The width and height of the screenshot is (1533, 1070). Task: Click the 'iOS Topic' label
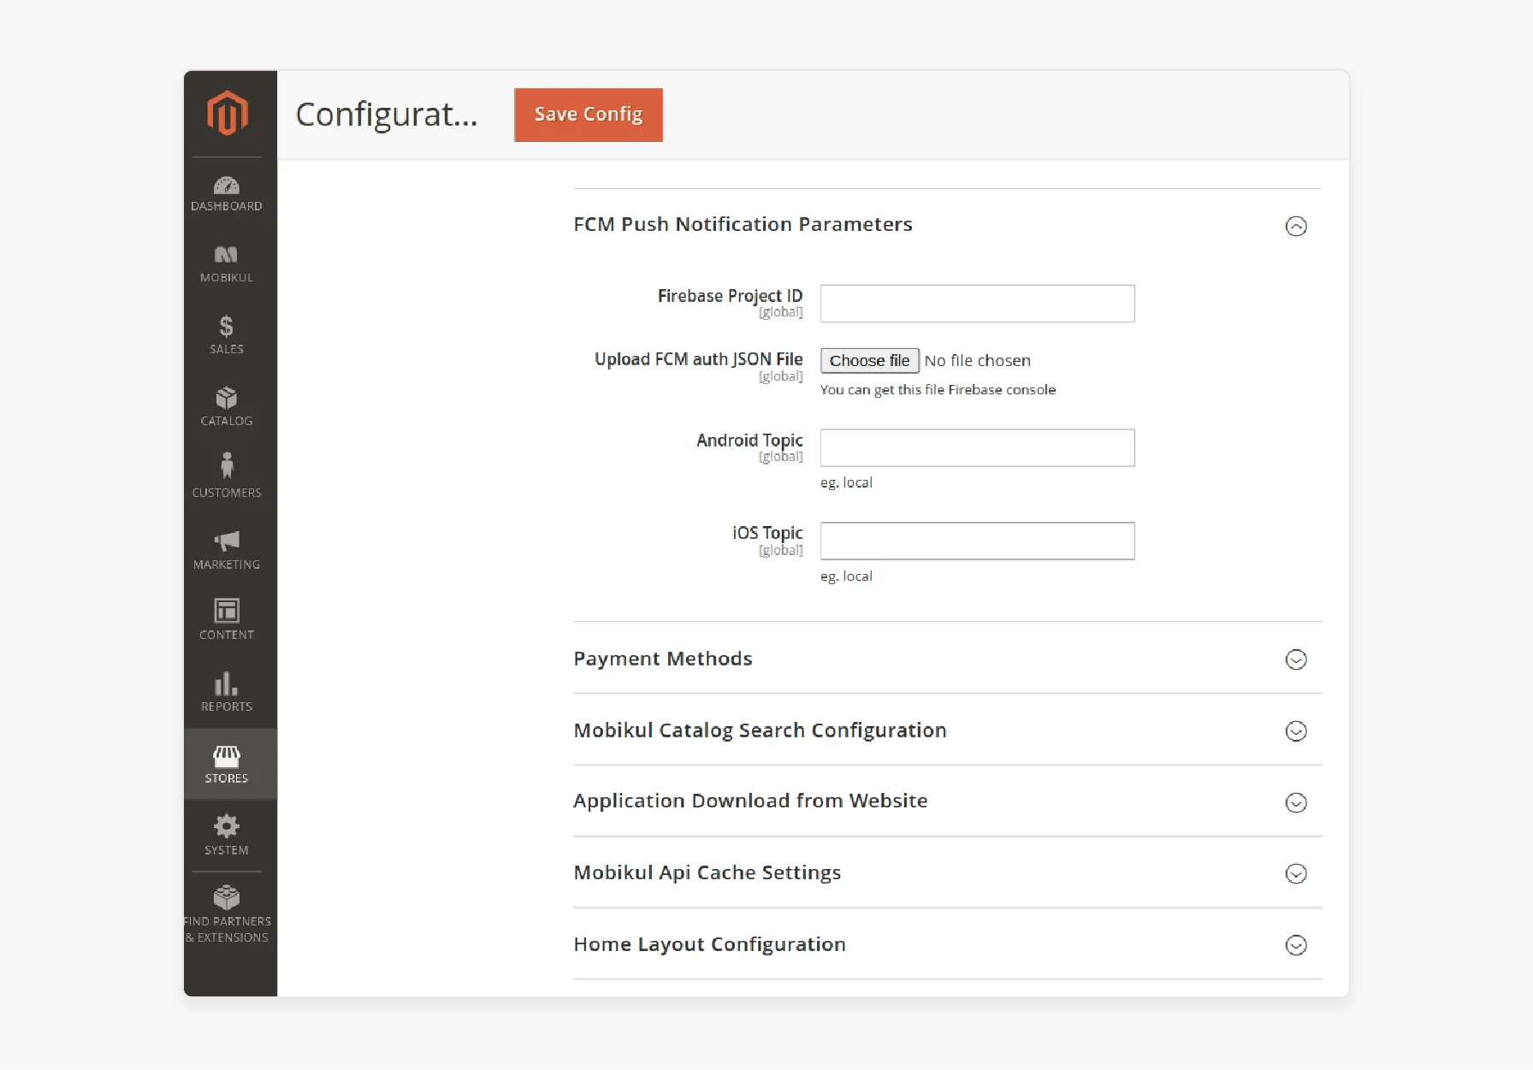[x=767, y=533]
